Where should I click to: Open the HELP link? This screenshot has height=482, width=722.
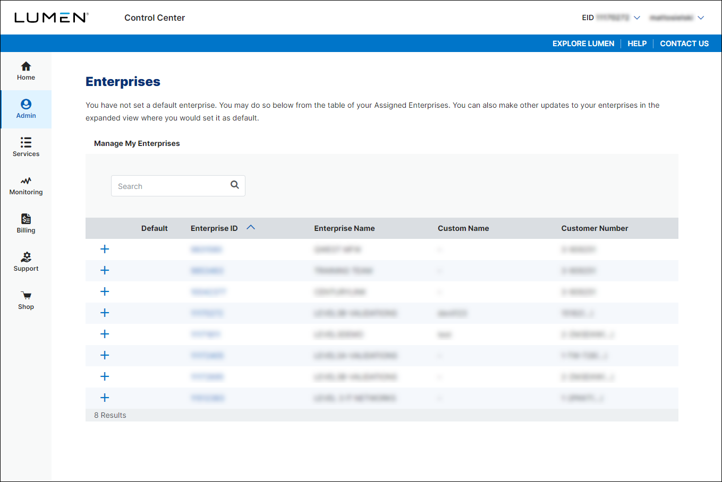tap(637, 44)
